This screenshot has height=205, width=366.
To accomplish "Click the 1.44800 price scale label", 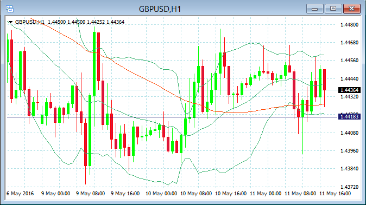I will [349, 25].
